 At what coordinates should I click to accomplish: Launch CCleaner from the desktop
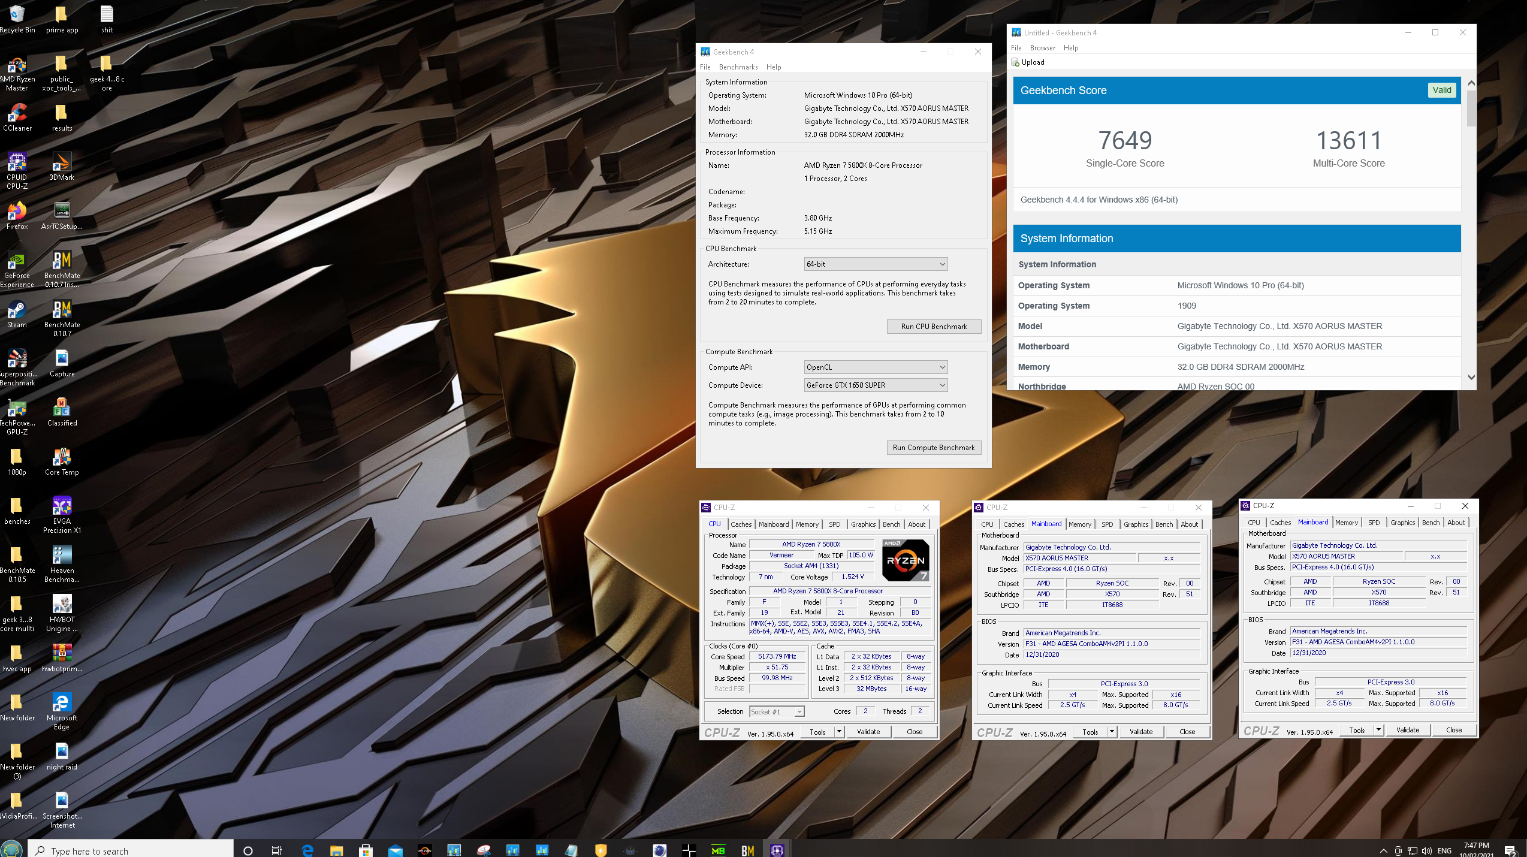(x=17, y=117)
